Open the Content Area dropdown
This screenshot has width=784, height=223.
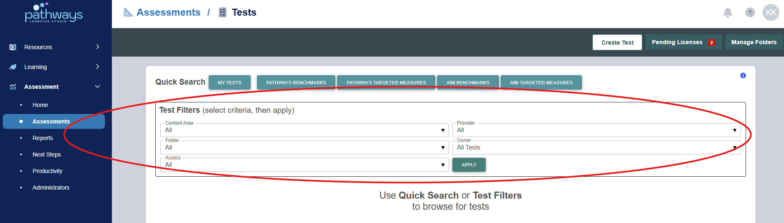(304, 130)
